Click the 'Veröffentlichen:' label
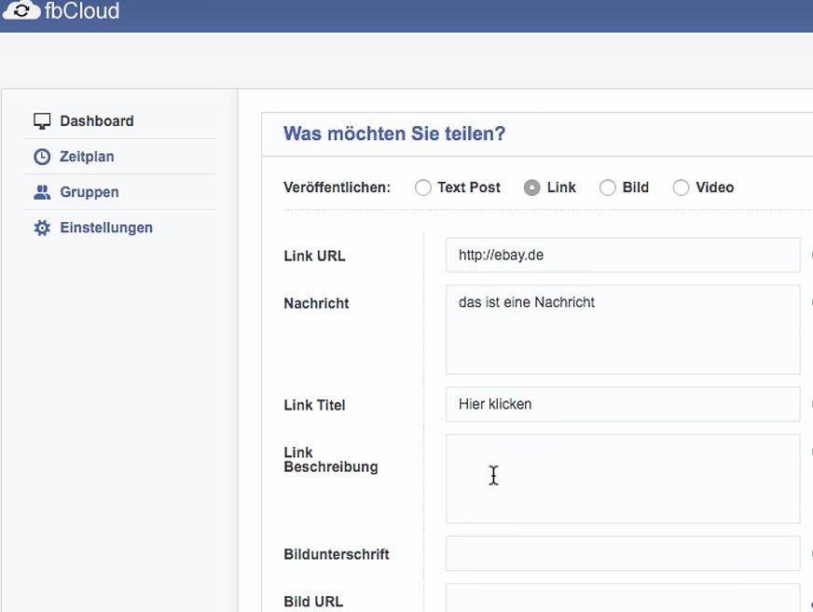The width and height of the screenshot is (813, 612). [x=337, y=188]
